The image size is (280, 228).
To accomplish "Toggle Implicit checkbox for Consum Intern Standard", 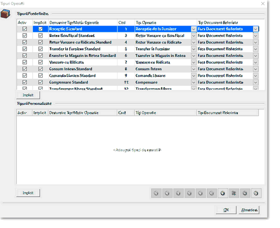I will point(41,69).
